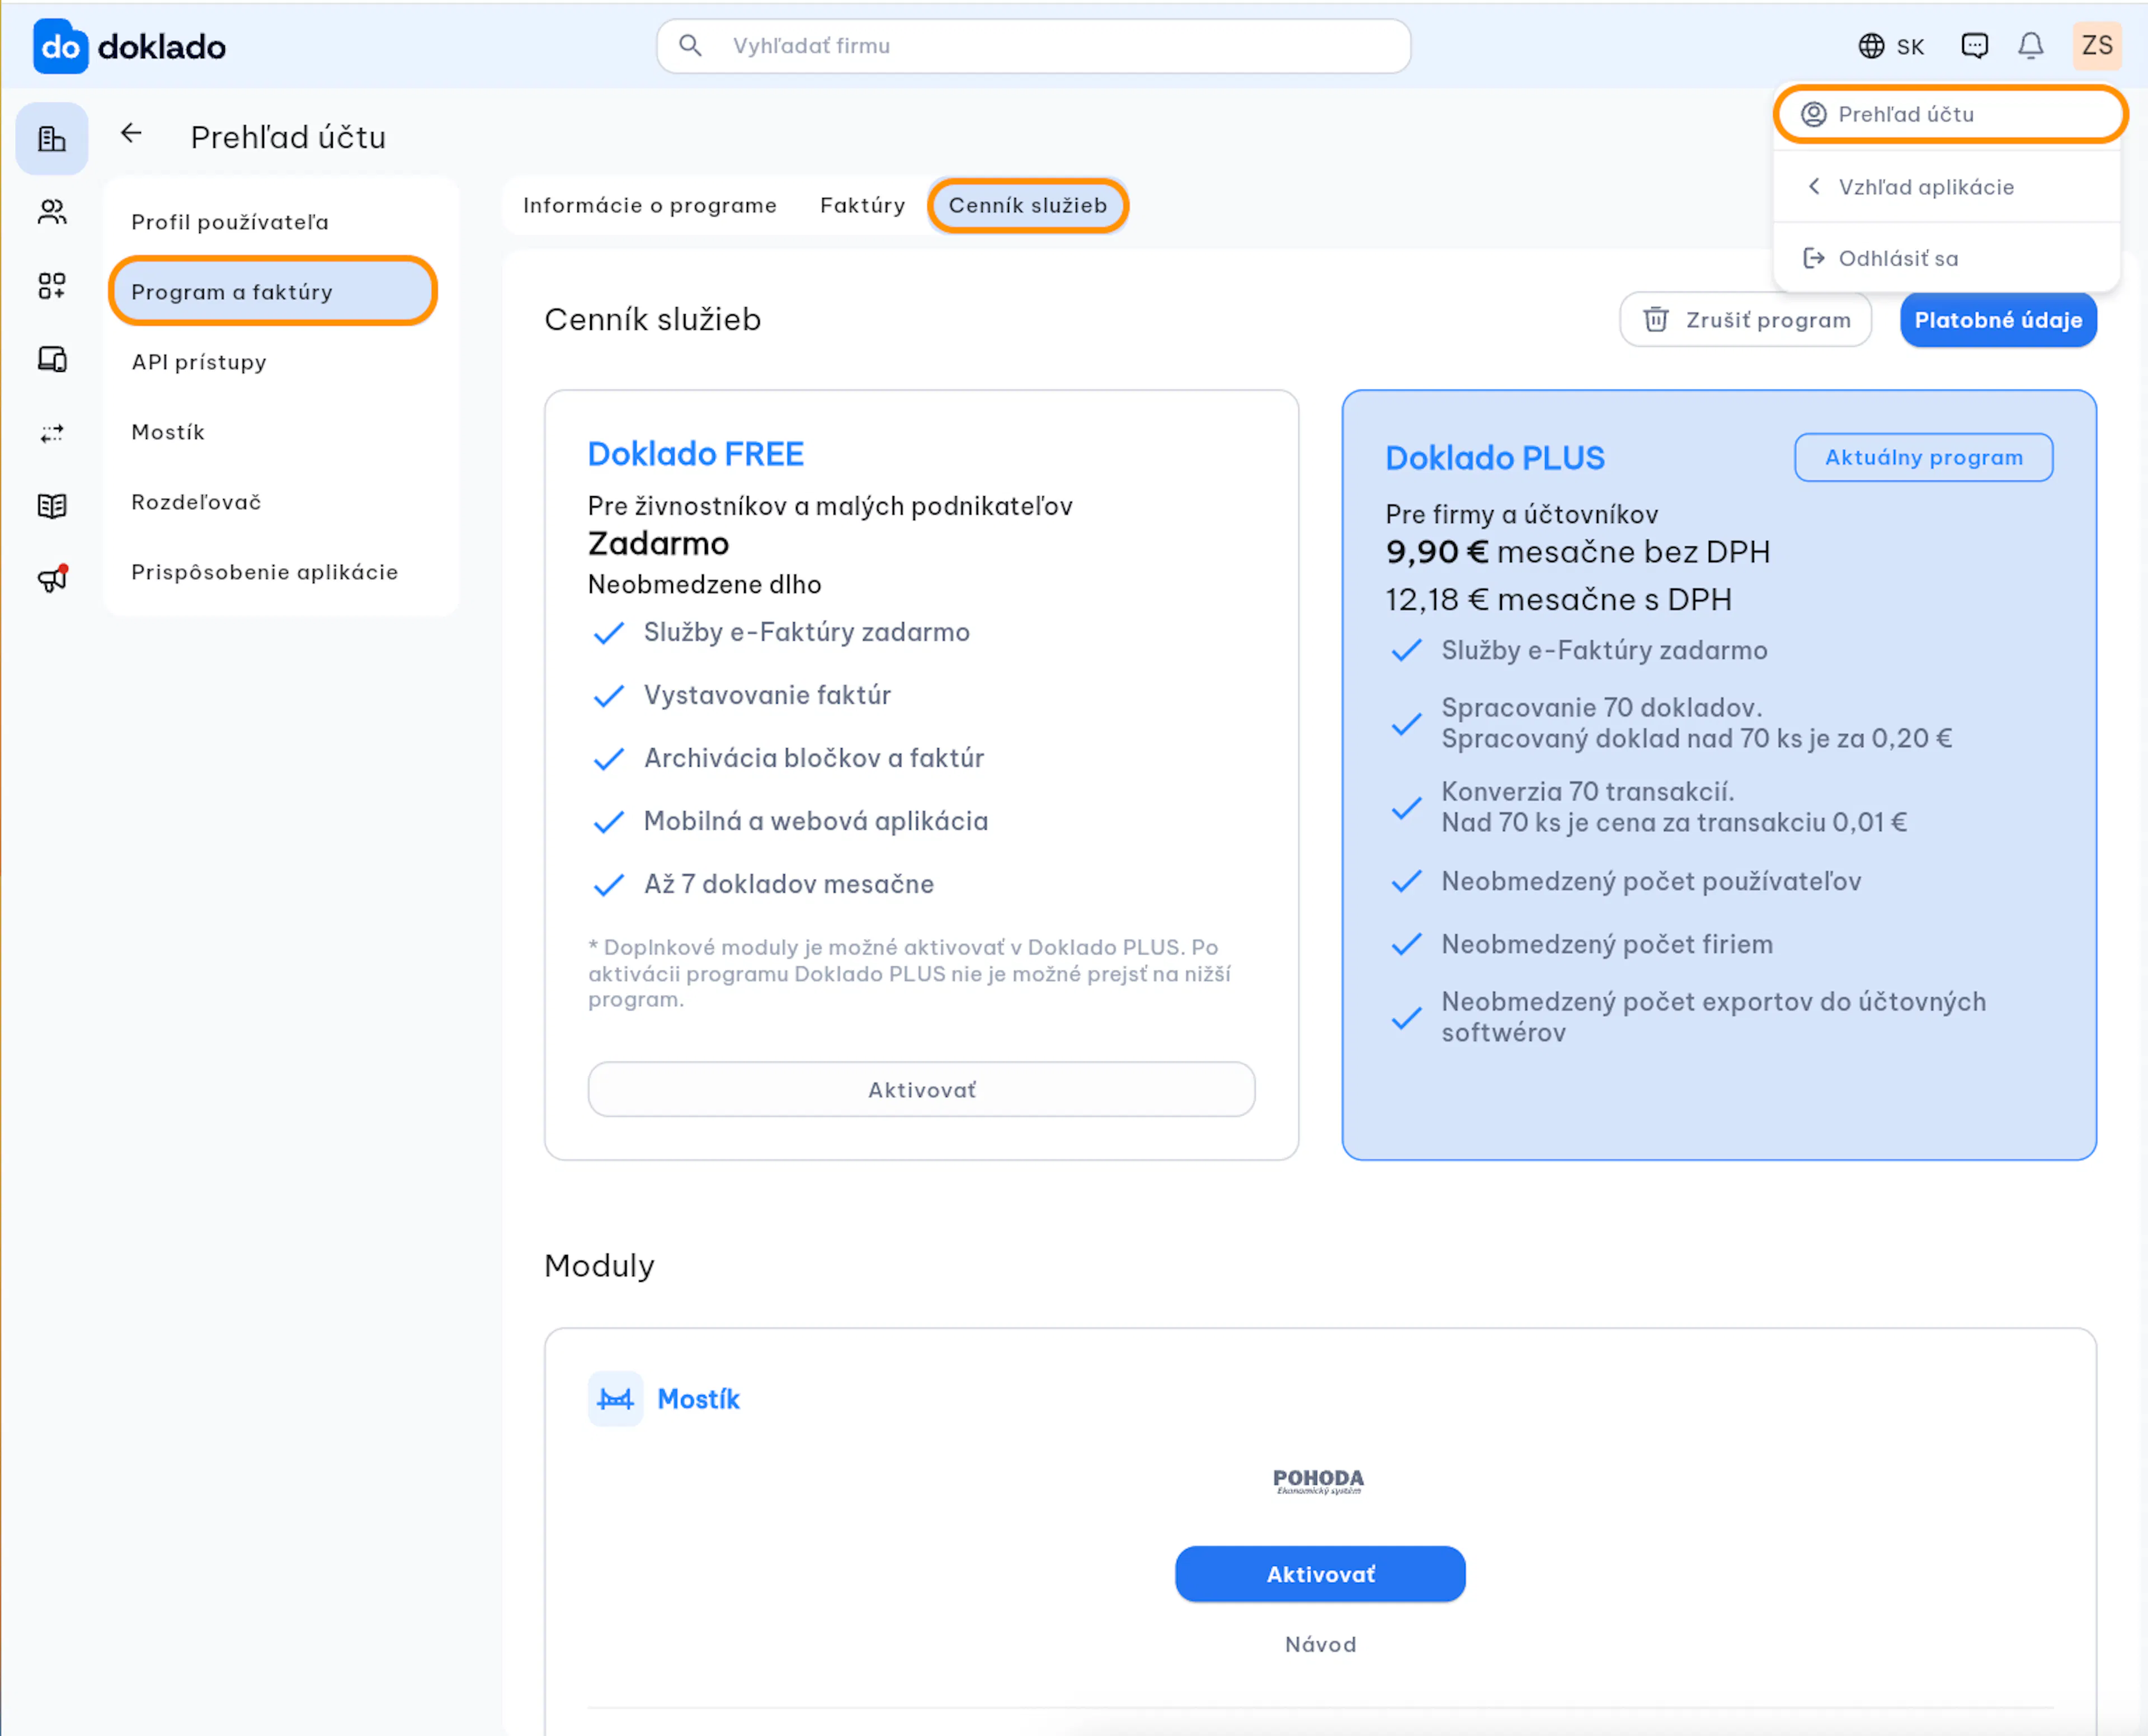Screen dimensions: 2148x1736
Task: Open the notifications bell
Action: (2031, 46)
